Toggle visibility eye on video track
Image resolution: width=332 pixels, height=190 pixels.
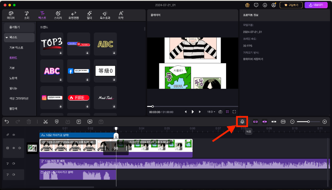coord(14,148)
